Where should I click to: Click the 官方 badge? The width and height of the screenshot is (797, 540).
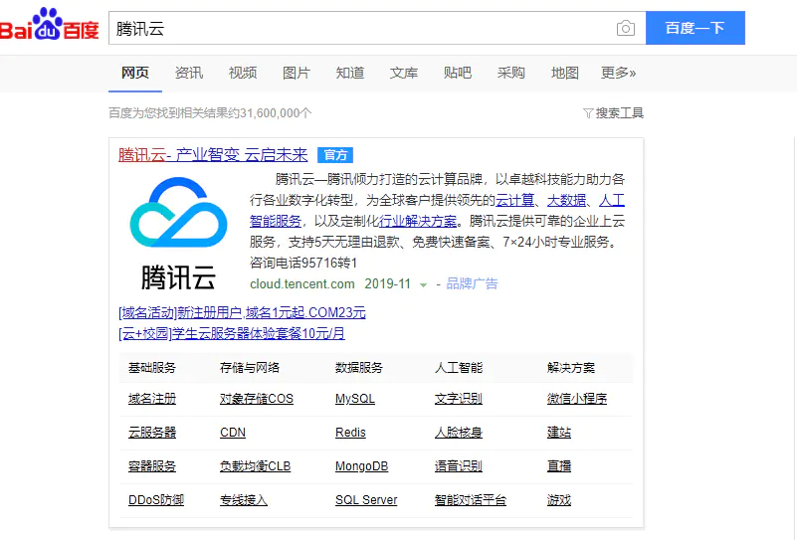(x=335, y=155)
